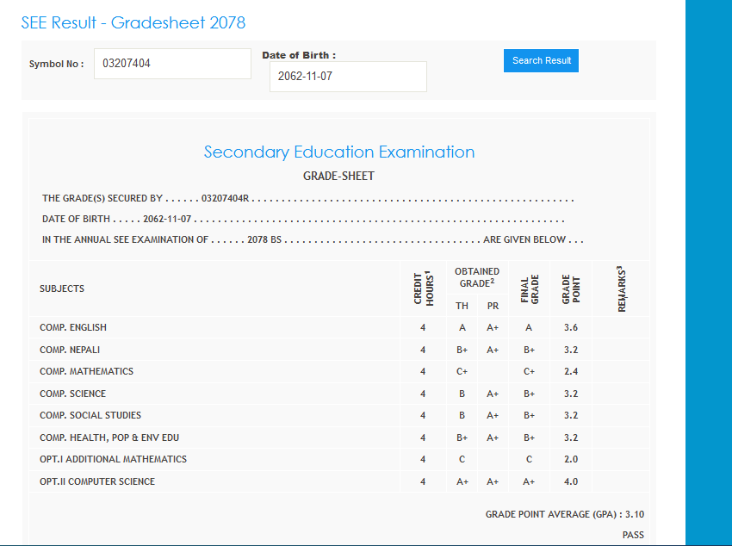
Task: Click the Date of Birth input field
Action: click(348, 77)
